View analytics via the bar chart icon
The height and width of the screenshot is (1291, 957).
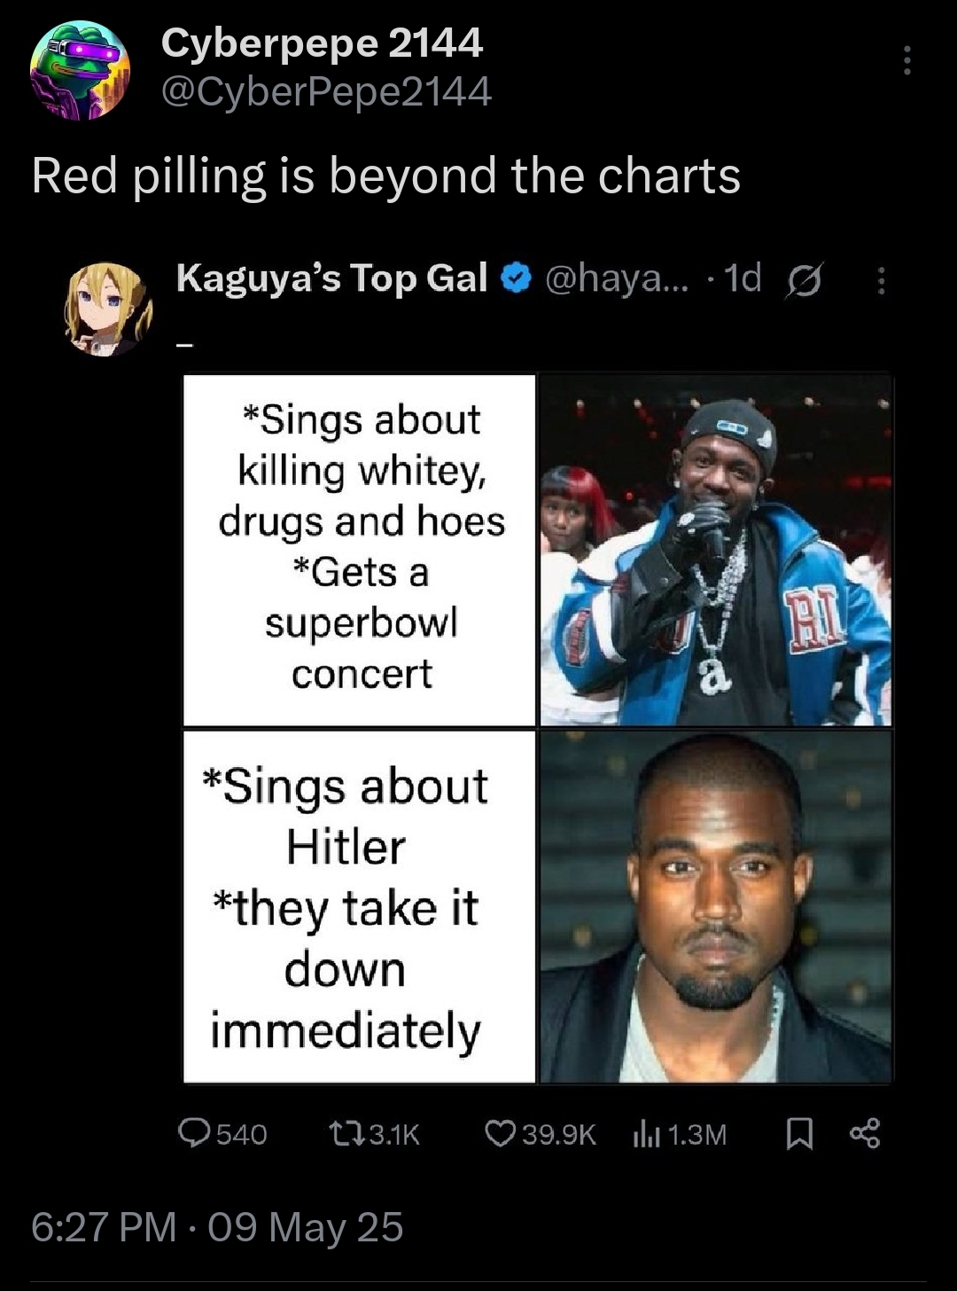coord(642,1133)
